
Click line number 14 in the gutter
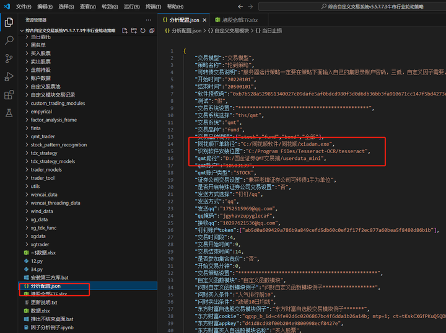170,144
